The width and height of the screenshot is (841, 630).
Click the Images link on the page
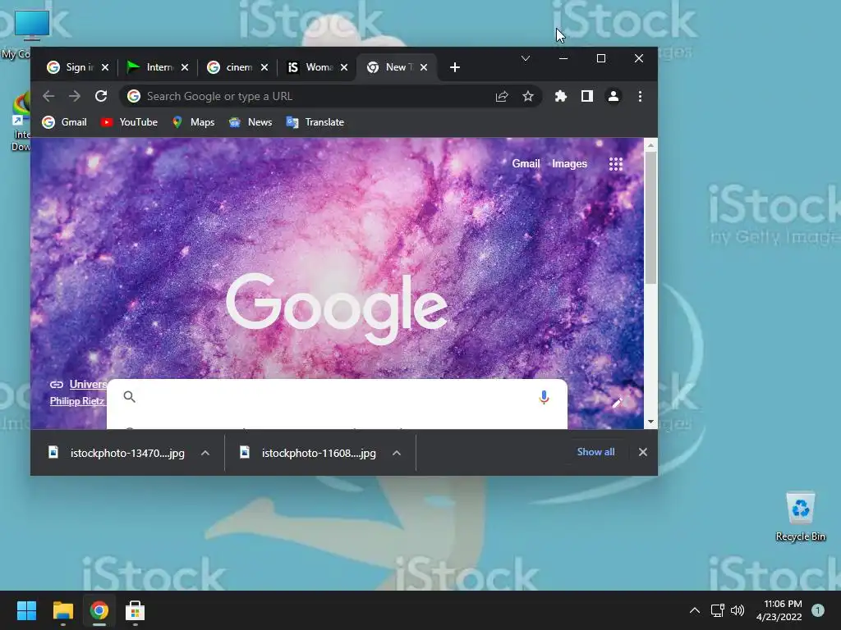point(570,164)
